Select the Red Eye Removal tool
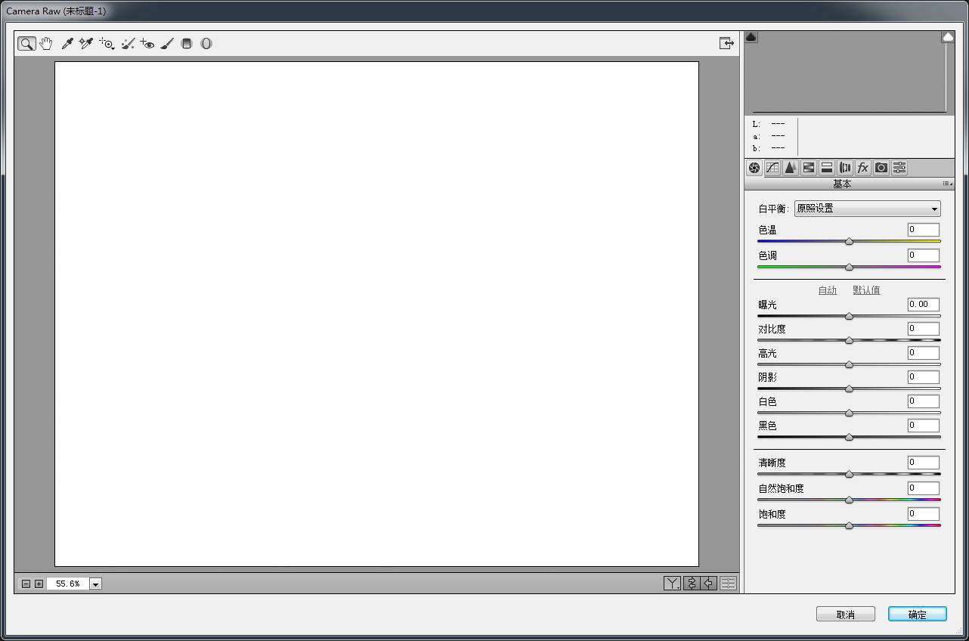The image size is (969, 641). coord(147,44)
